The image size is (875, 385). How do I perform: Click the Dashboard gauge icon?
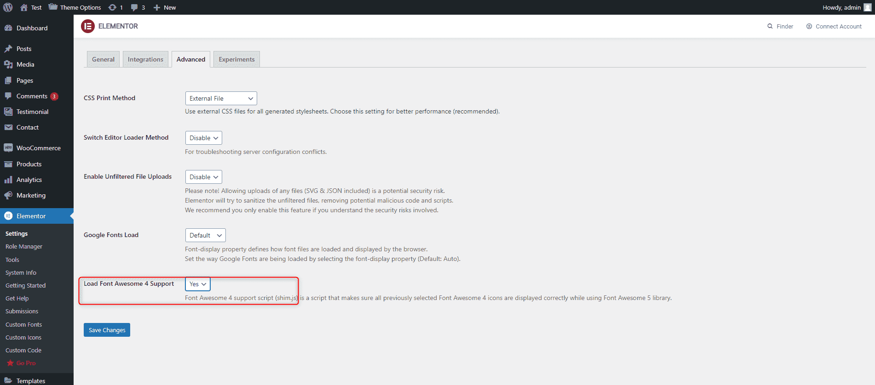point(8,28)
